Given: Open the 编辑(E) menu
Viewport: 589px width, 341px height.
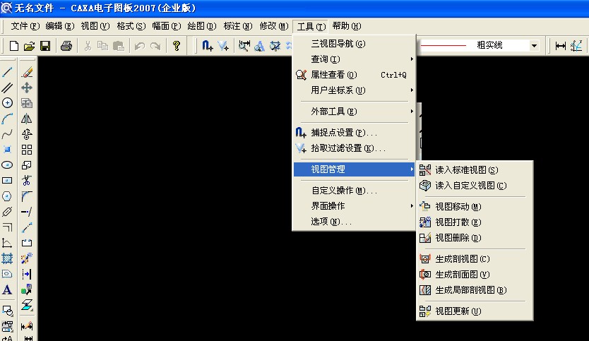Looking at the screenshot, I should [60, 26].
